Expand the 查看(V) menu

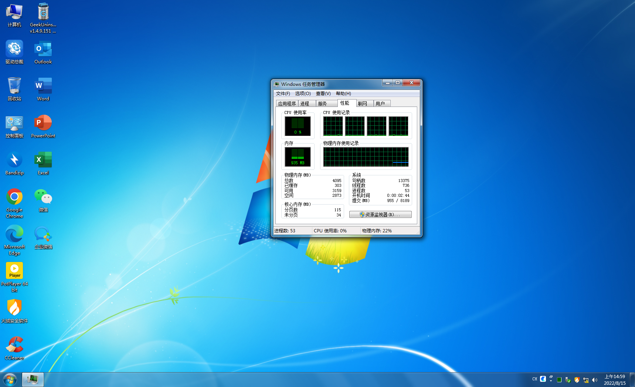click(323, 94)
